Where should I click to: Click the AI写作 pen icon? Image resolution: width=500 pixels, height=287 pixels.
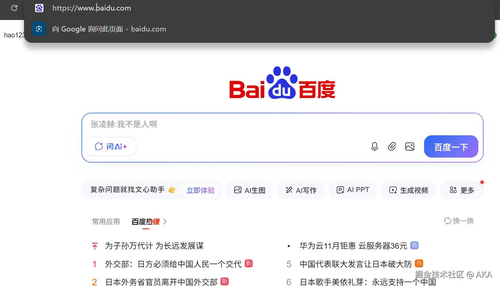tap(289, 190)
